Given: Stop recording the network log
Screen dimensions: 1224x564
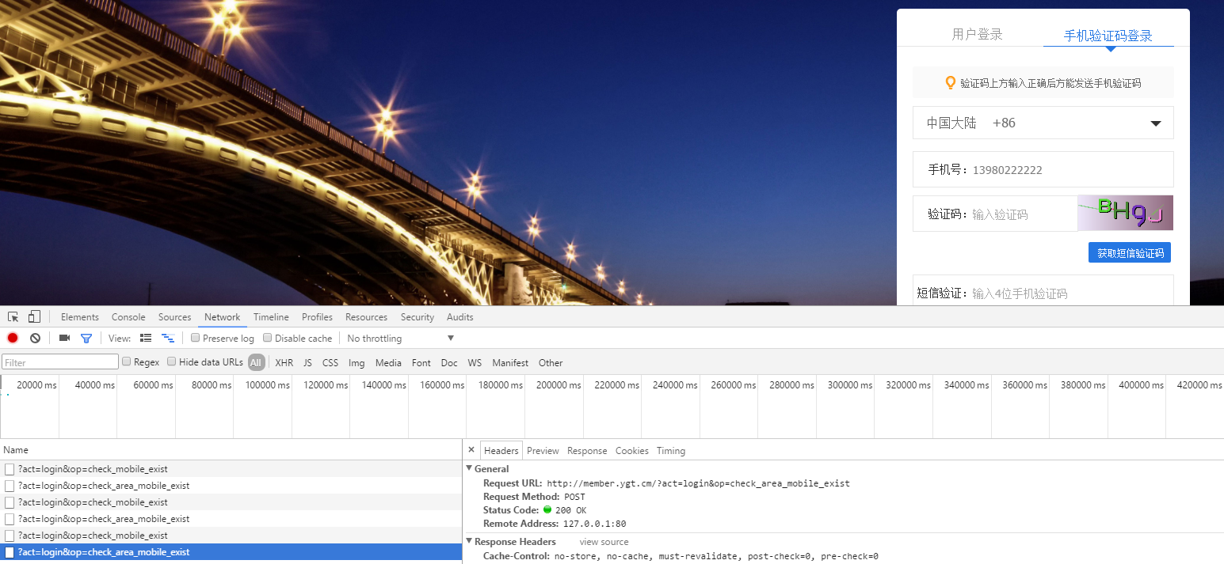Looking at the screenshot, I should pos(13,338).
